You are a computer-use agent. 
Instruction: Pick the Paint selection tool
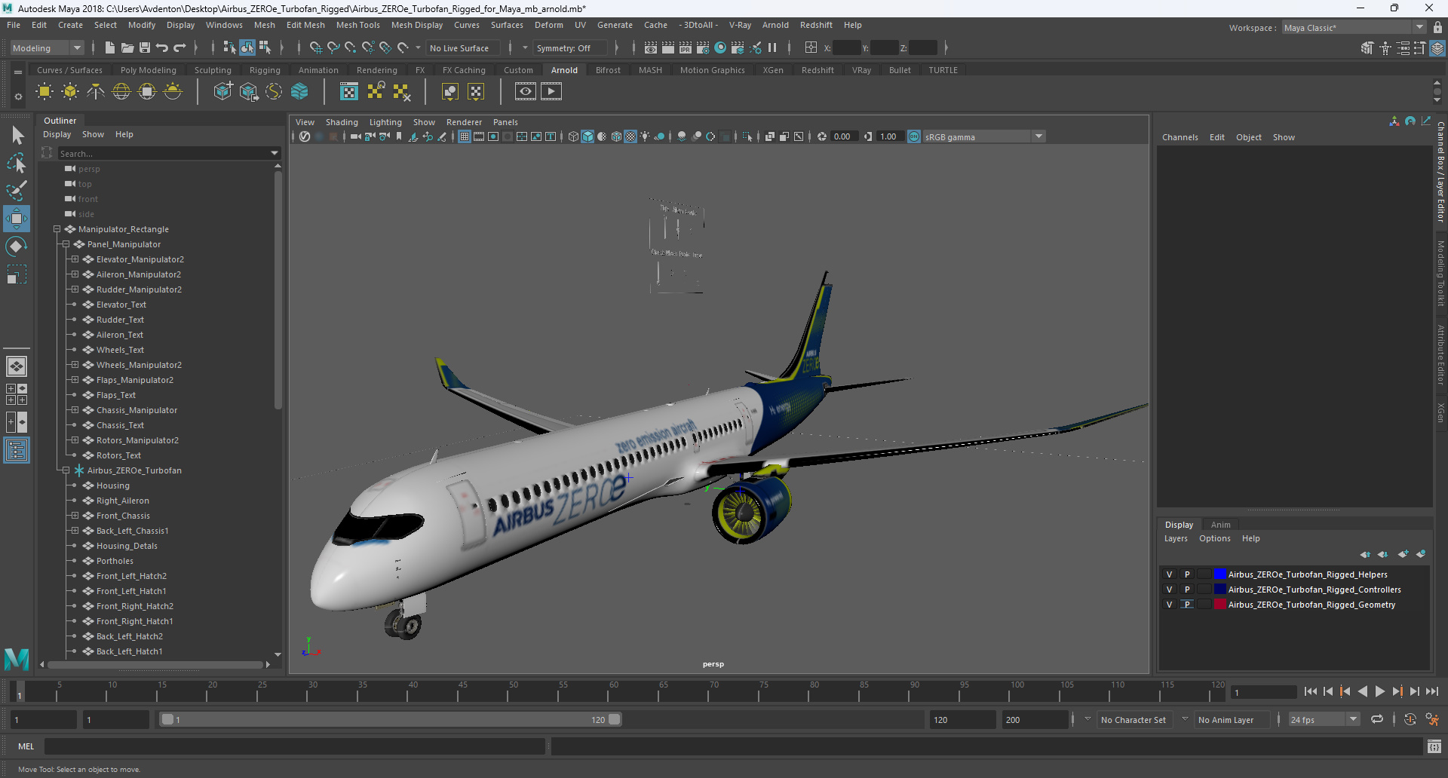[17, 191]
